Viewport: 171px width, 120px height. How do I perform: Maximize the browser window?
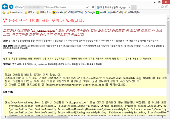point(159,2)
